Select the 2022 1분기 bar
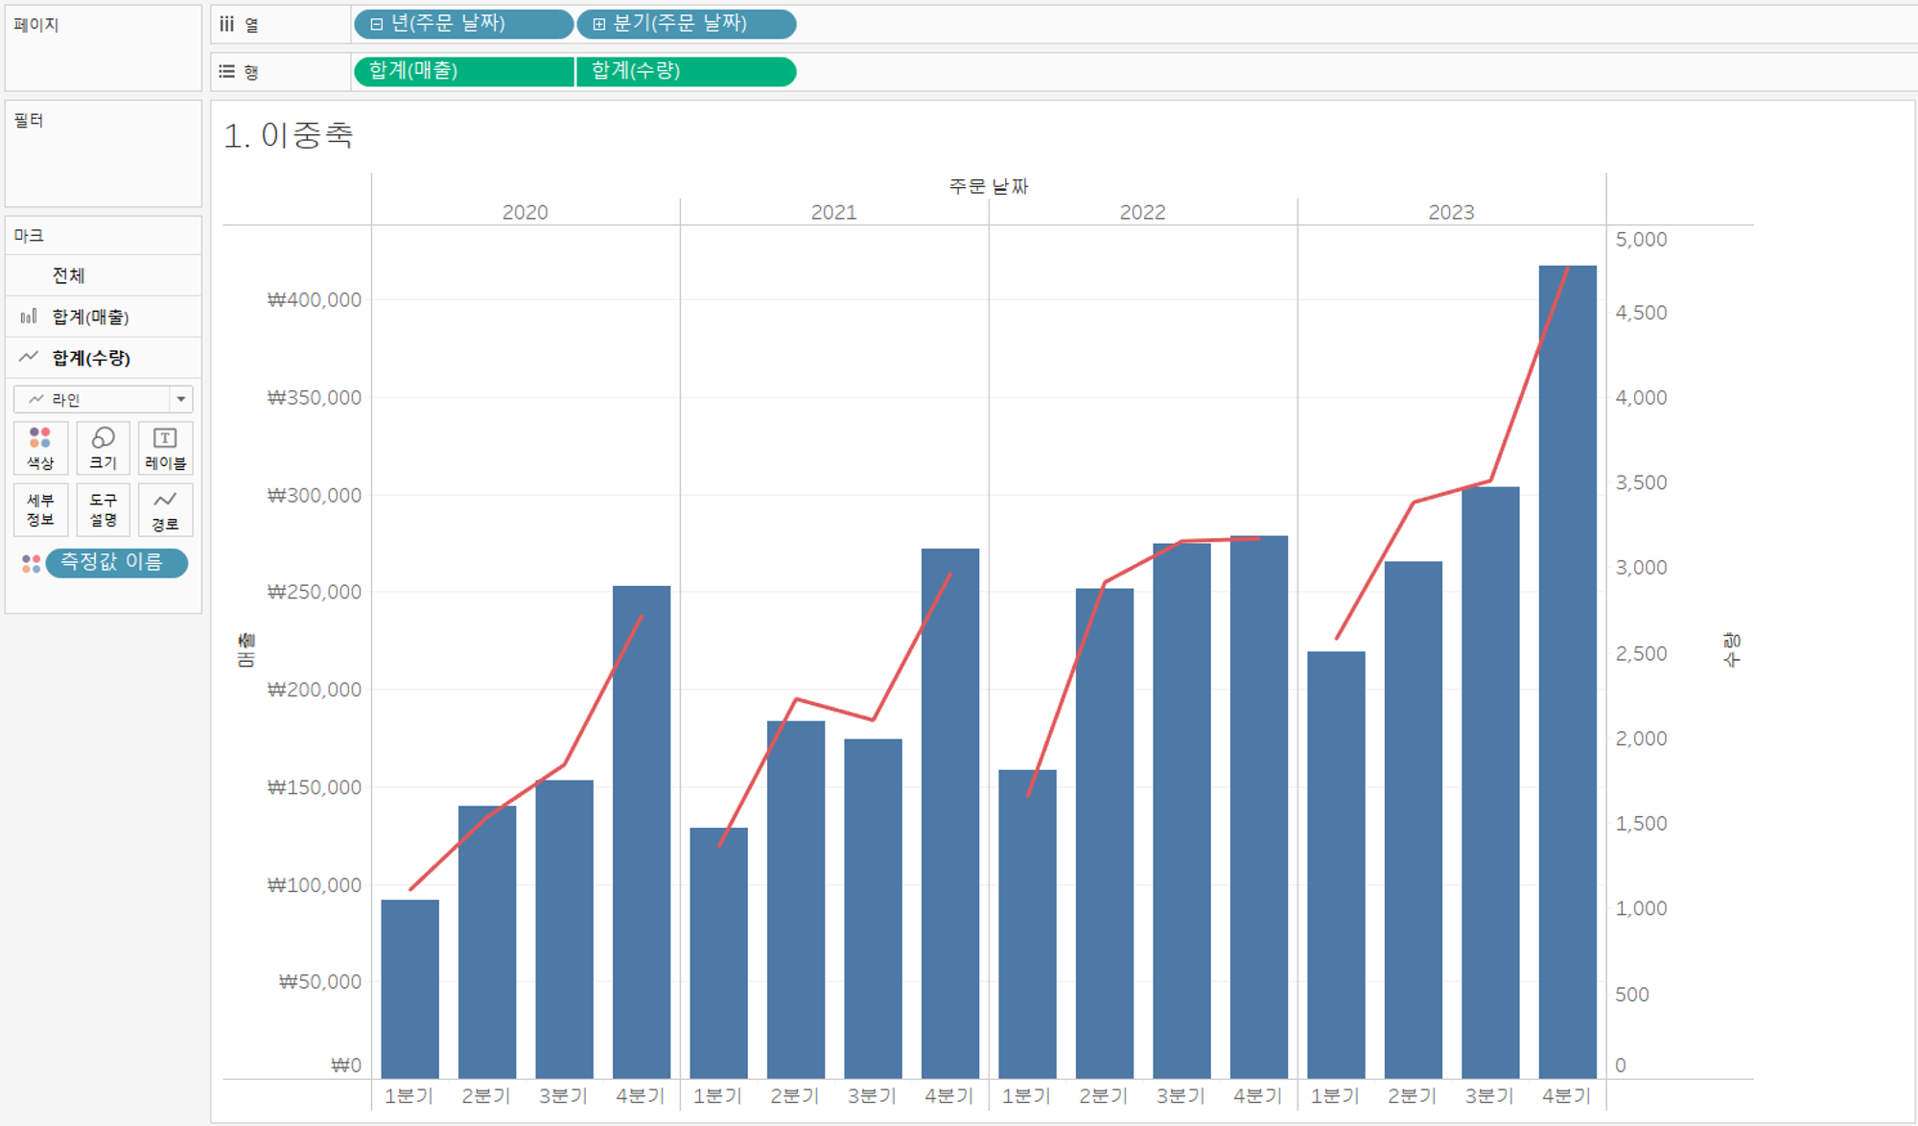Image resolution: width=1918 pixels, height=1126 pixels. [1027, 924]
